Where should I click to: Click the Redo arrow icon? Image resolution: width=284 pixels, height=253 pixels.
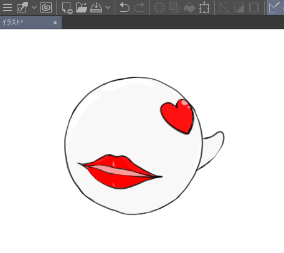coord(140,7)
